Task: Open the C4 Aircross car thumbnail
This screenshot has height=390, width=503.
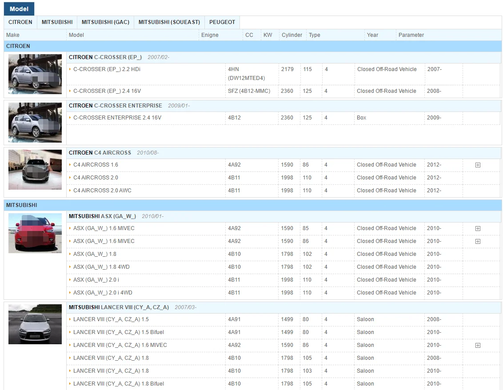Action: coord(35,170)
